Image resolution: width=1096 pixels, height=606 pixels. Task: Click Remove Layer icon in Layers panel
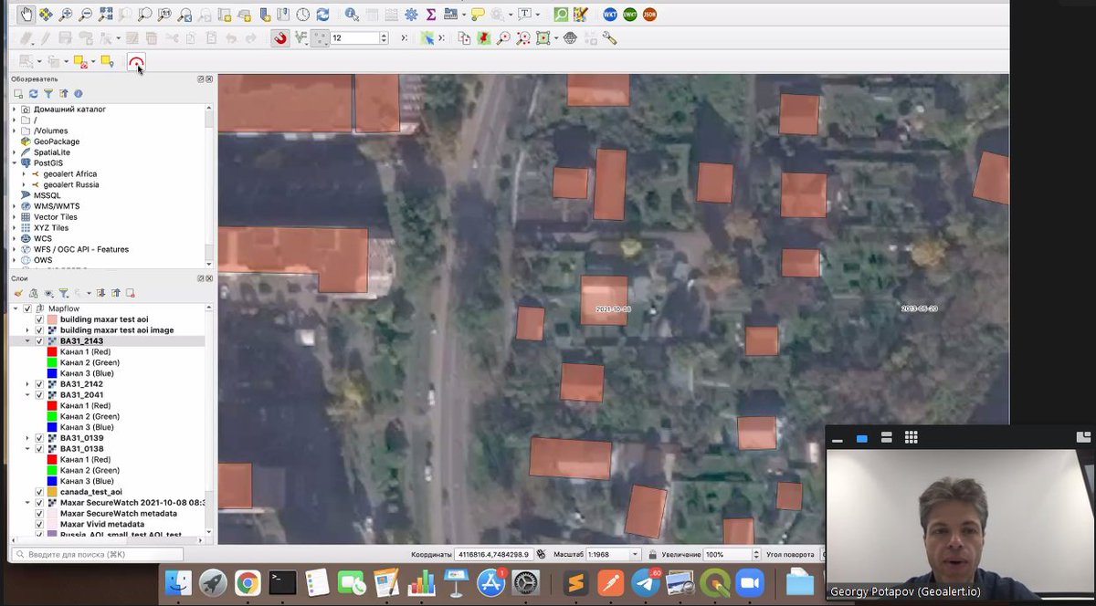point(131,293)
